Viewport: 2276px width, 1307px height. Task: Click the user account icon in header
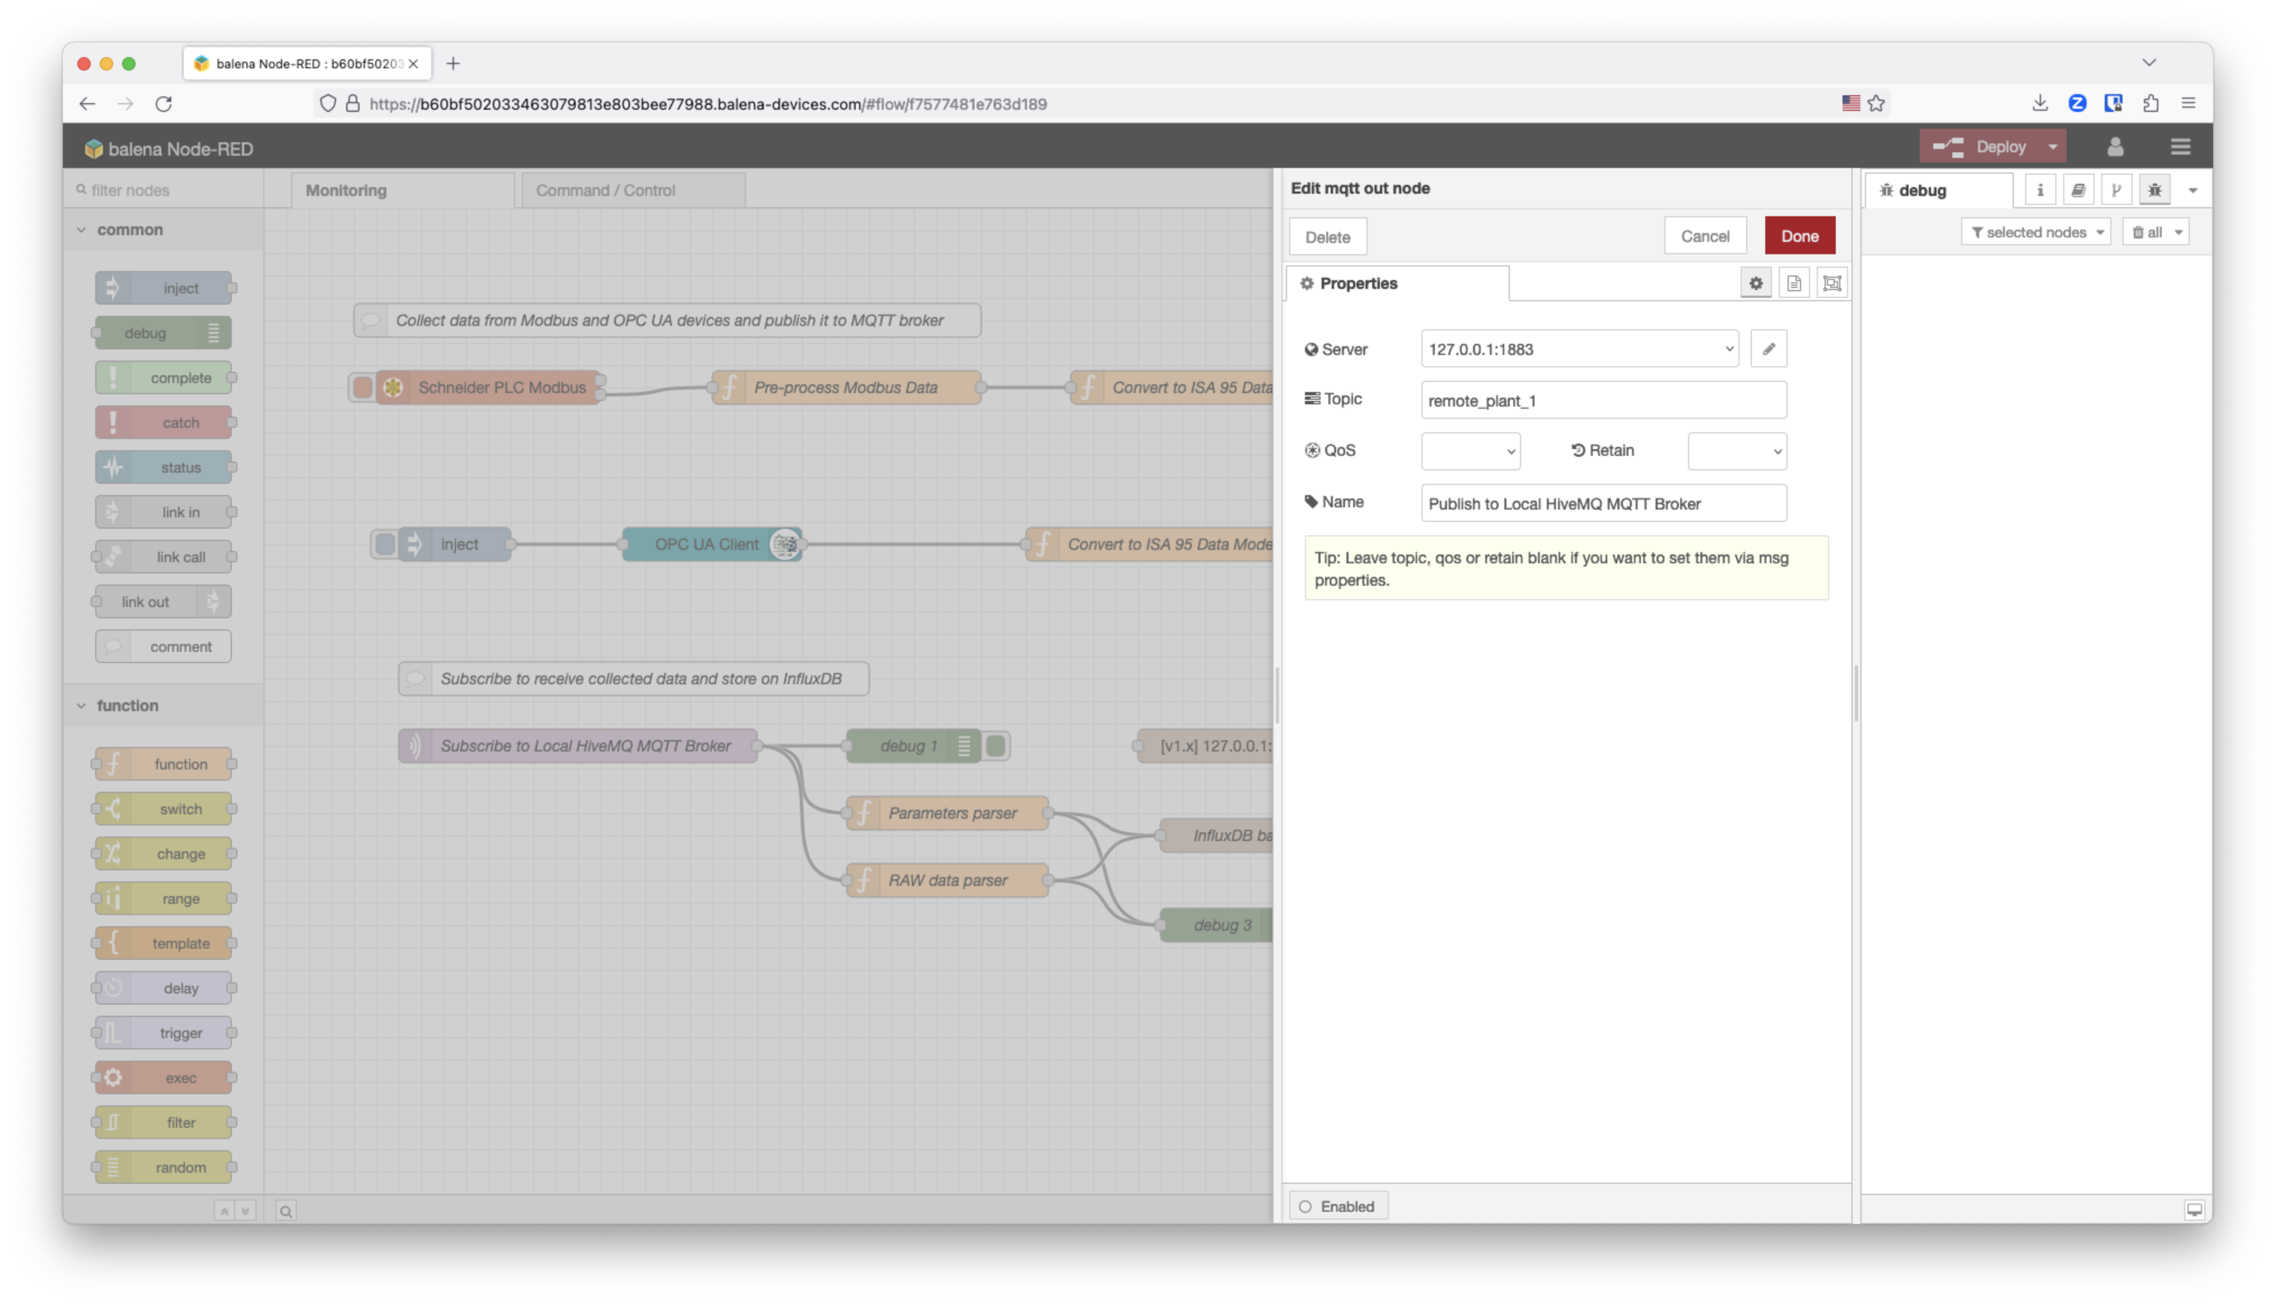coord(2115,146)
